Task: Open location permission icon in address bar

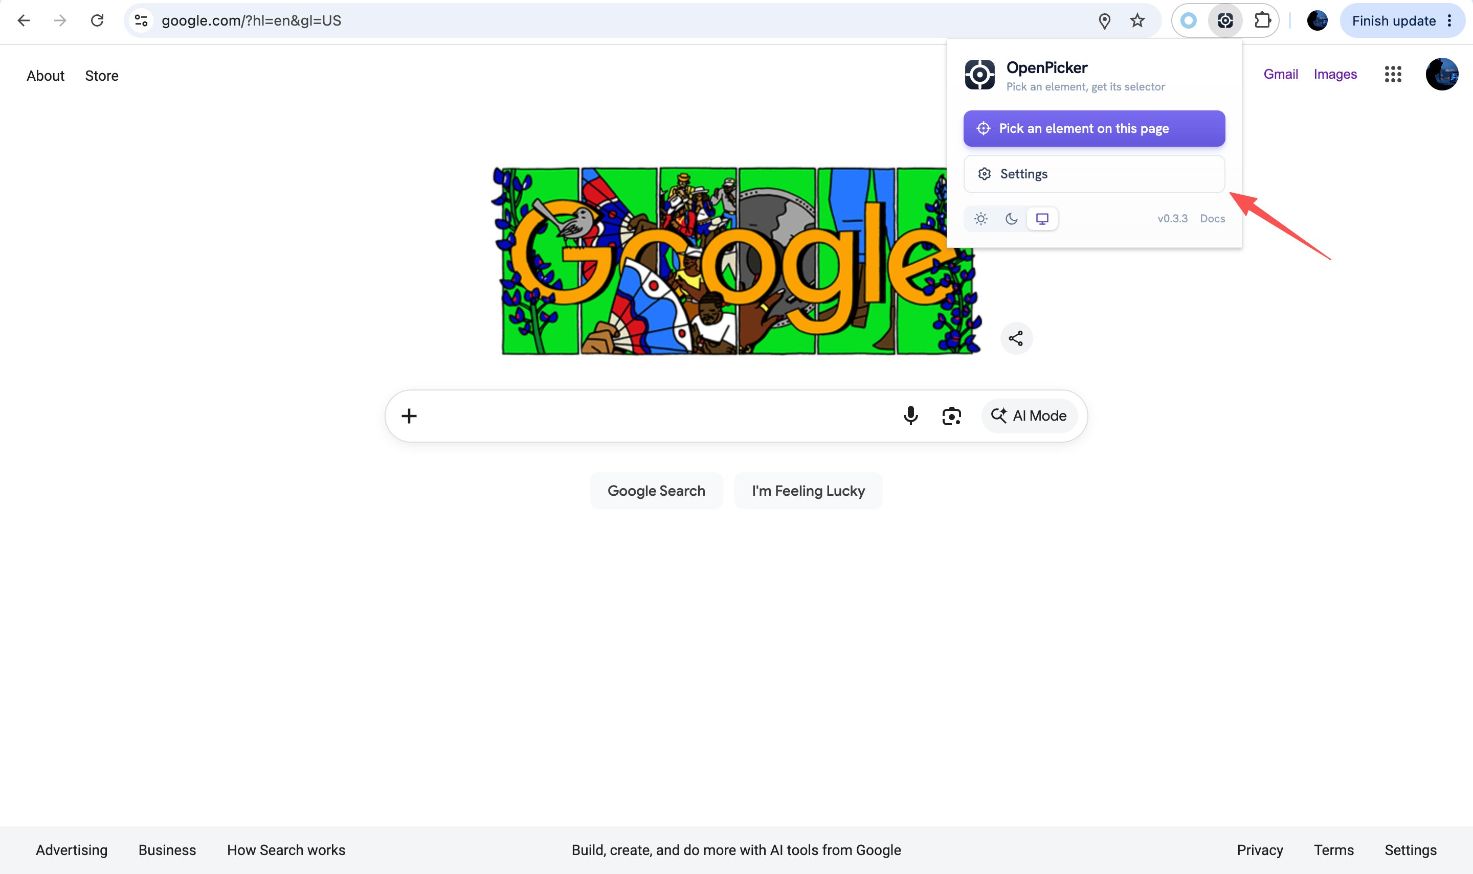Action: coord(1105,20)
